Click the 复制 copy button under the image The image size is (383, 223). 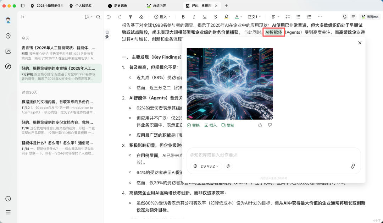point(227,125)
